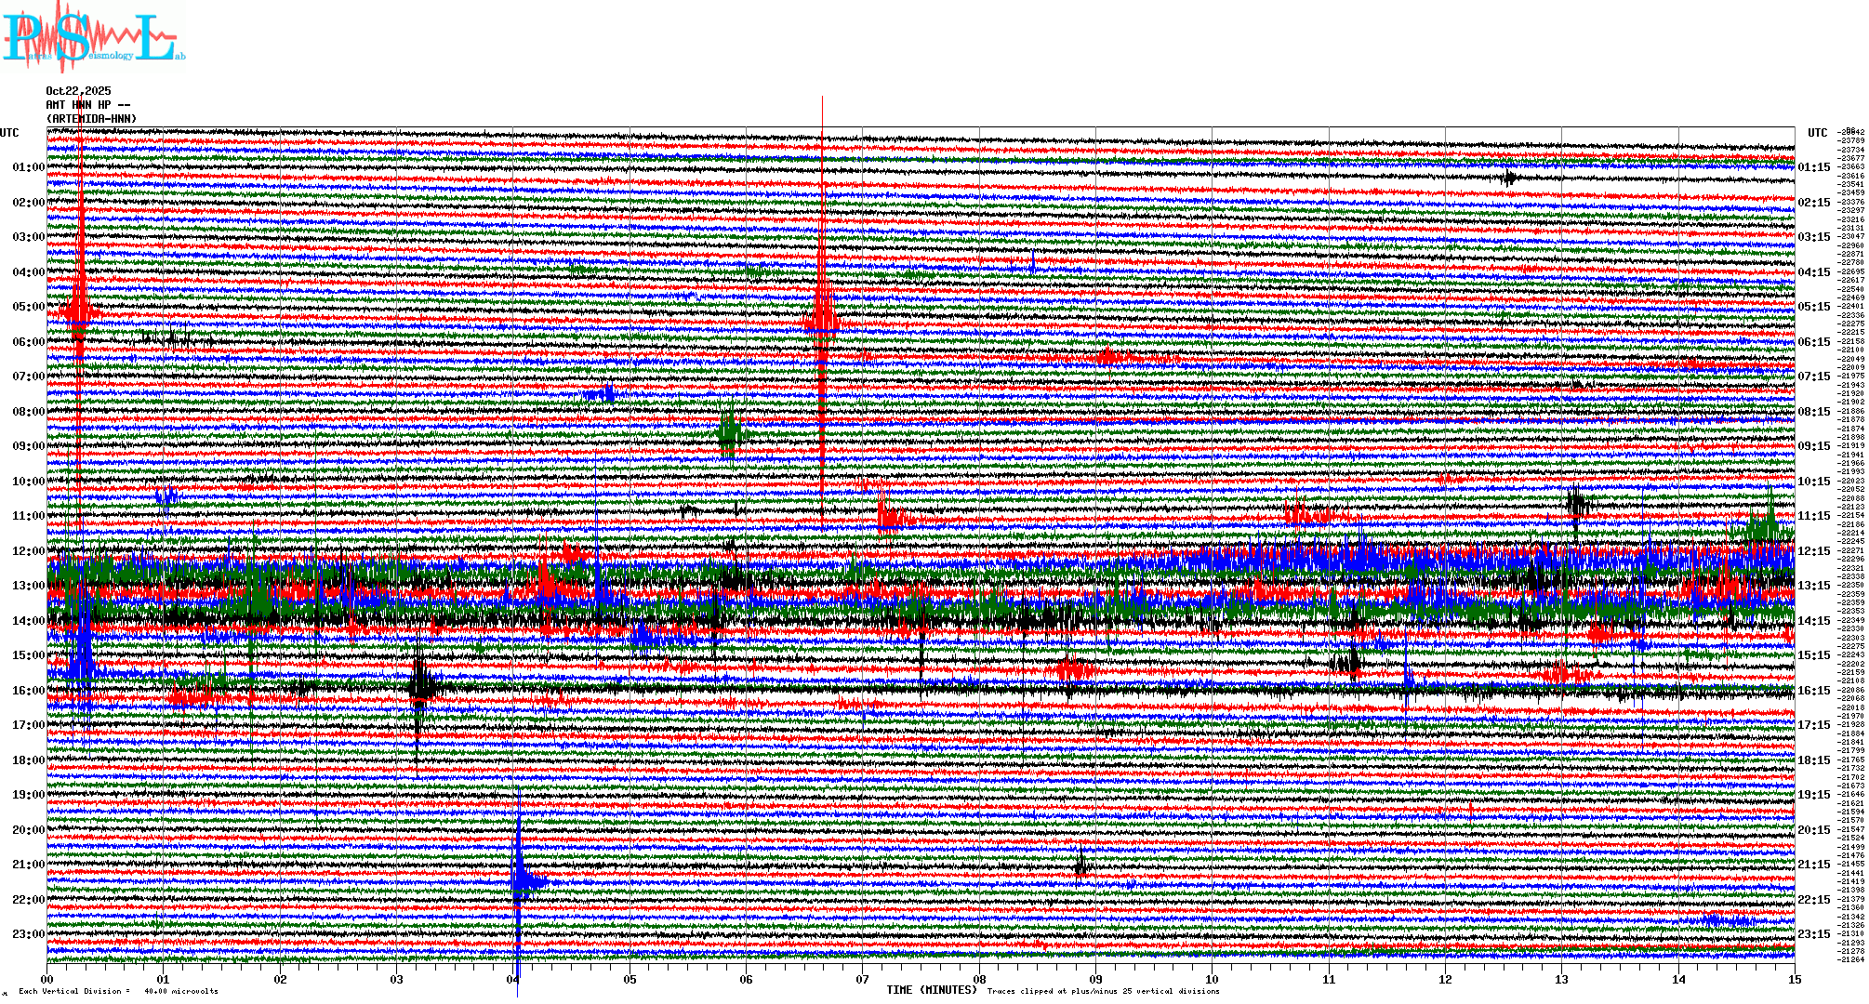The image size is (1869, 1004).
Task: Select the 21:00 hour label on left
Action: tap(28, 865)
